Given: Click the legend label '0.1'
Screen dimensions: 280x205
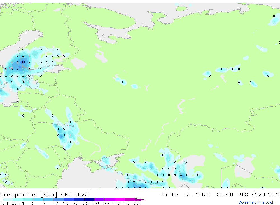Looking at the screenshot, I should tap(5, 203).
